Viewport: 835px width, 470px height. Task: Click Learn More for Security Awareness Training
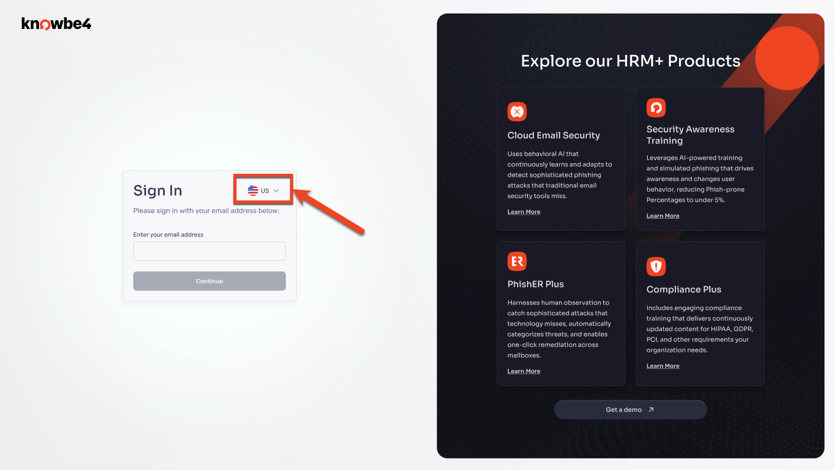pyautogui.click(x=662, y=215)
